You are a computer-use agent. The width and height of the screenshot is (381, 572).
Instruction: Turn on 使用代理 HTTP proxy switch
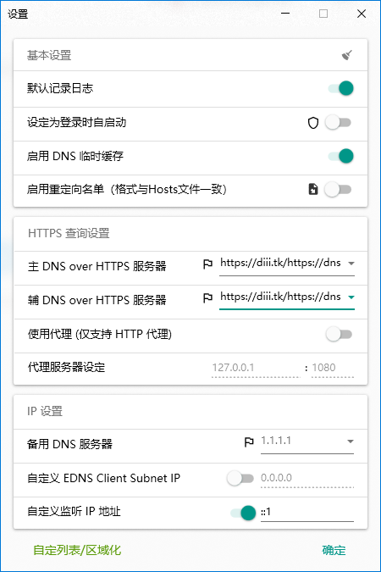[339, 334]
